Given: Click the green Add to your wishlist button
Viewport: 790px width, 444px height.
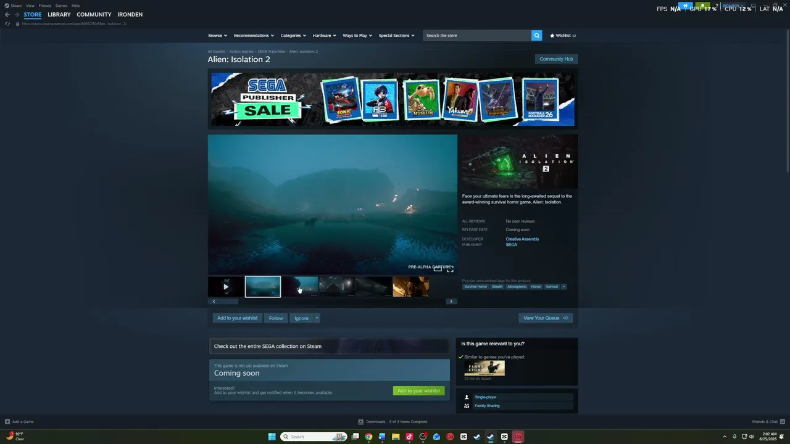Looking at the screenshot, I should (418, 391).
